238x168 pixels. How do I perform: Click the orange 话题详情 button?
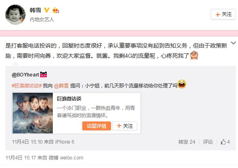pos(97,126)
